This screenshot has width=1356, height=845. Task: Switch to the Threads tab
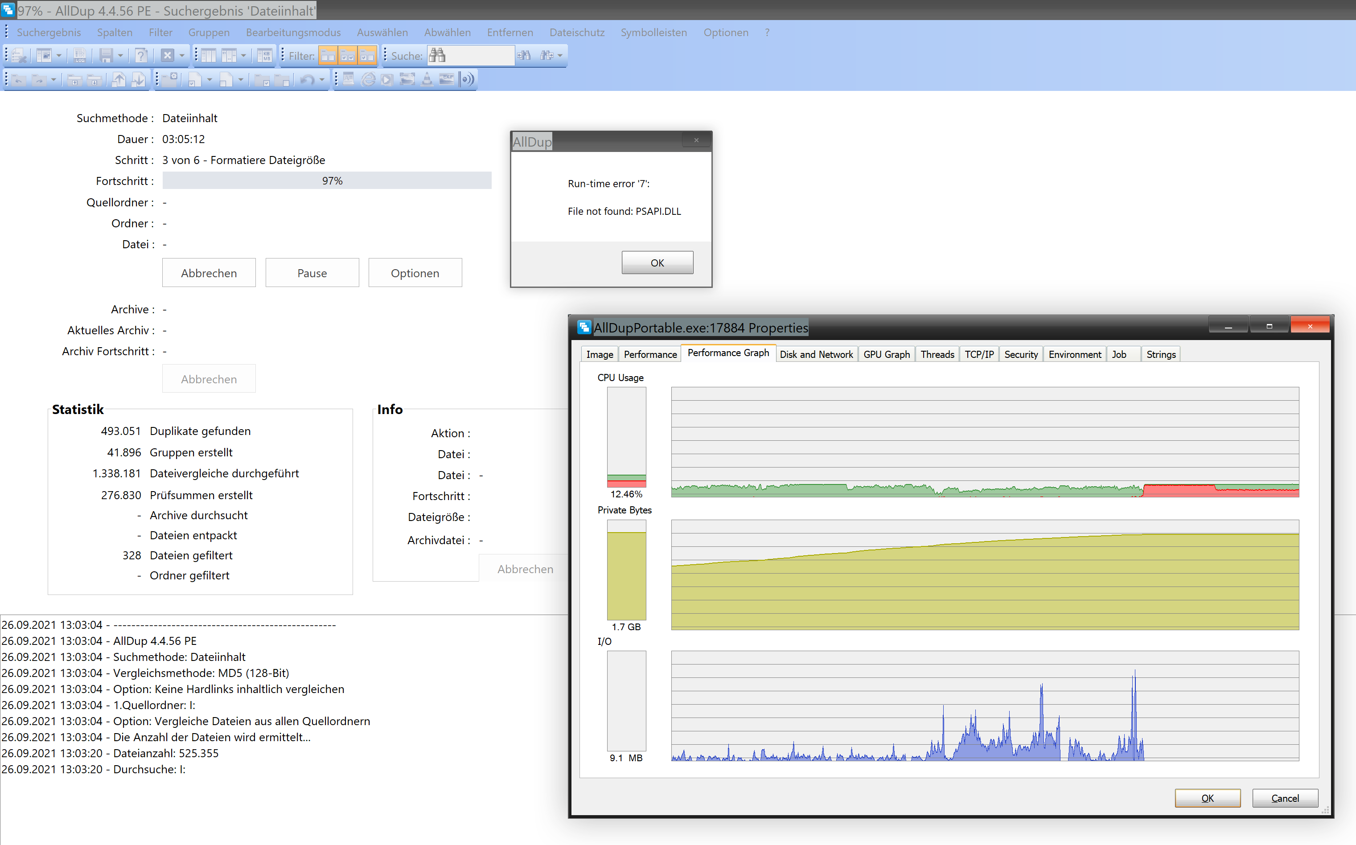pos(937,354)
